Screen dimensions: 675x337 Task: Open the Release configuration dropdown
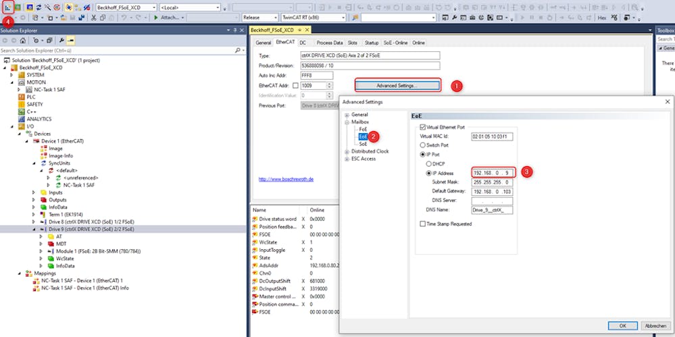tap(275, 18)
